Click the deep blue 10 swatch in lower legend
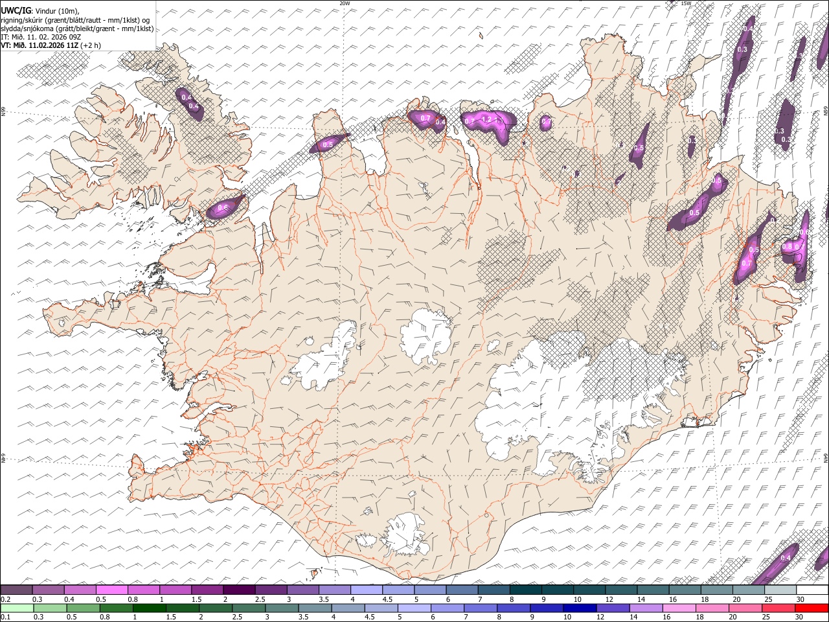Viewport: 829px width, 622px height. [x=579, y=608]
